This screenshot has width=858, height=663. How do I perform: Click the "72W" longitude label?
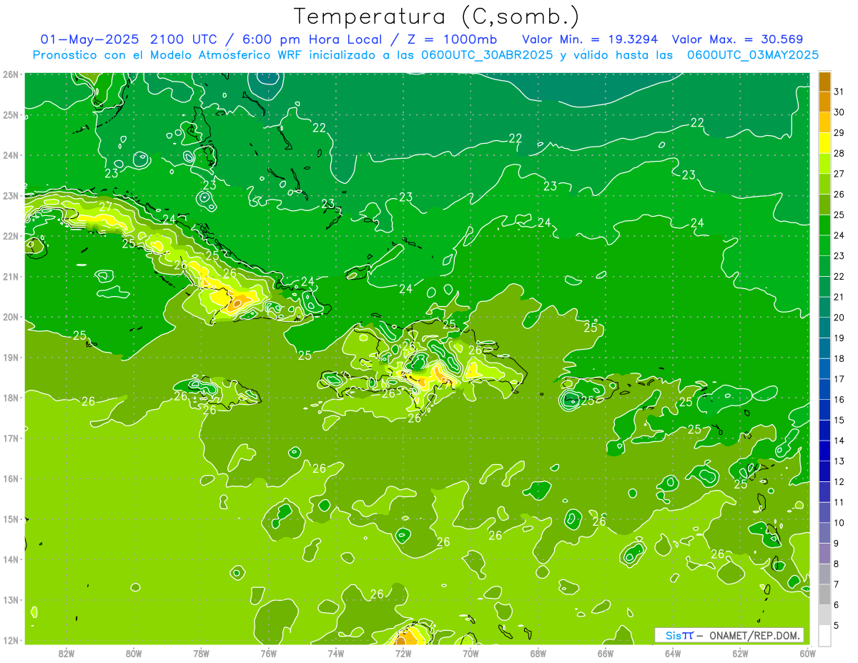[x=403, y=653]
